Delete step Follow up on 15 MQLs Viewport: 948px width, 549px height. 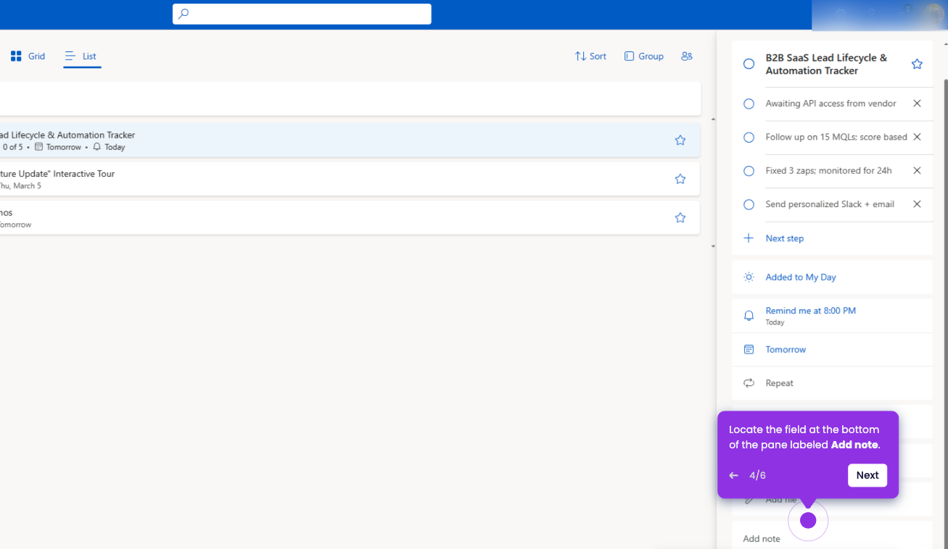(x=917, y=137)
